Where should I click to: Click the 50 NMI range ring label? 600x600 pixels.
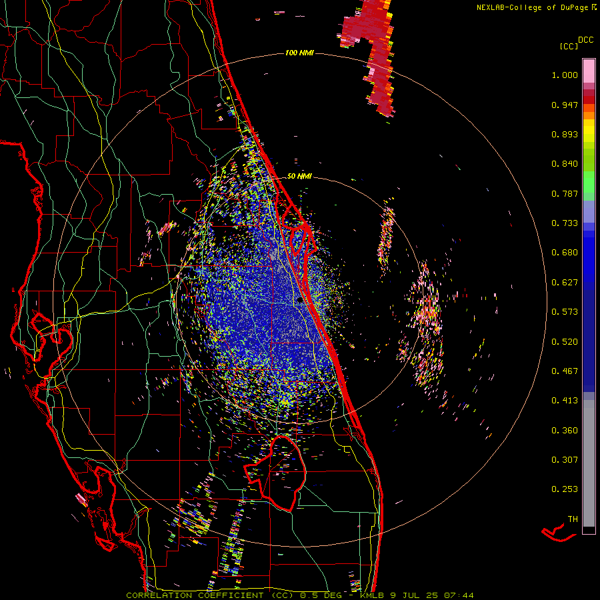coord(299,176)
